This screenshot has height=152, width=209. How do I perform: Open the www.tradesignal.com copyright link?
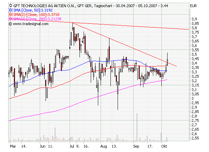[x=29, y=24]
